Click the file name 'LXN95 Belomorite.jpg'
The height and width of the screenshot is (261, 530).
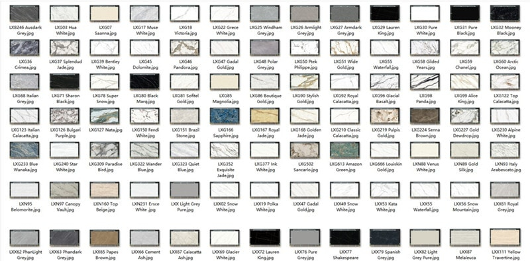(25, 207)
